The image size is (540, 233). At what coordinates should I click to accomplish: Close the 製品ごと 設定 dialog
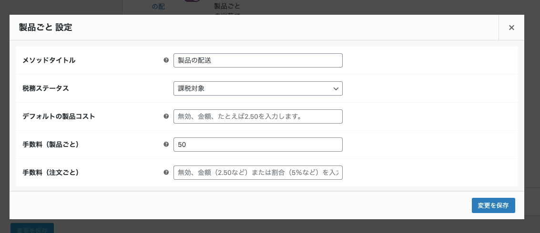coord(511,28)
